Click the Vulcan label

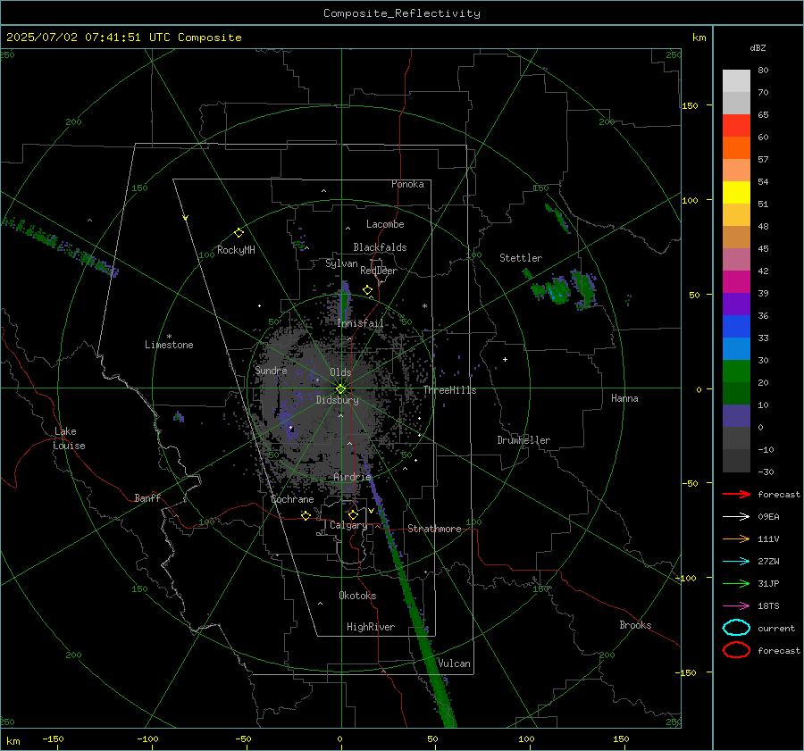pos(454,663)
